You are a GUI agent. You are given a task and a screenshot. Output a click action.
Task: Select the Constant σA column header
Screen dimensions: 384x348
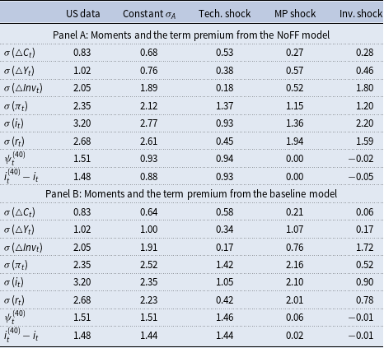point(149,14)
